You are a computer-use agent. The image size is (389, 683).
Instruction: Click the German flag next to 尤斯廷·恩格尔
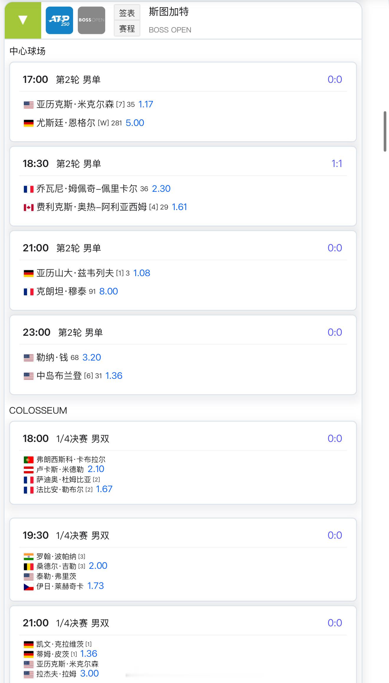[29, 123]
